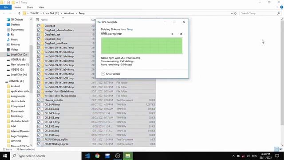
Task: Switch to details view icon
Action: tap(276, 149)
